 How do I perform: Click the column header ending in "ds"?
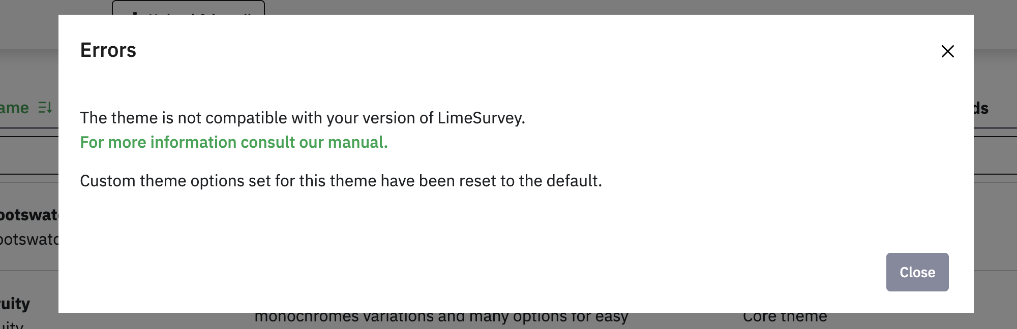981,108
